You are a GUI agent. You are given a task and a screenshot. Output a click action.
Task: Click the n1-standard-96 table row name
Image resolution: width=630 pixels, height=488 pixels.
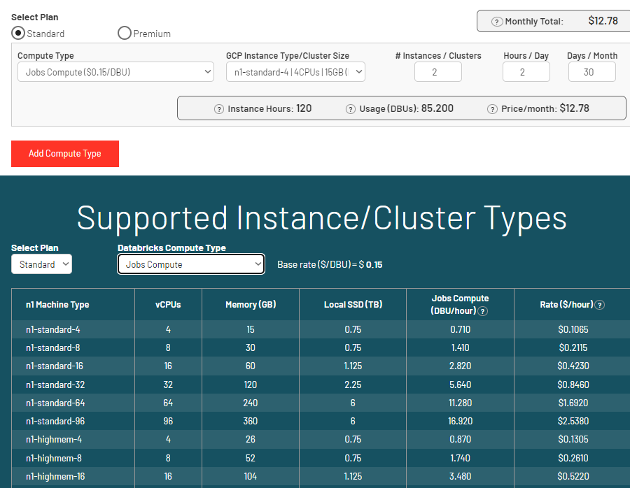click(x=55, y=421)
